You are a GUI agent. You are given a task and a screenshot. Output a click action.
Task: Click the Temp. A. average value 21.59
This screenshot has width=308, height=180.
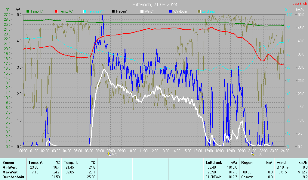[x=56, y=177]
